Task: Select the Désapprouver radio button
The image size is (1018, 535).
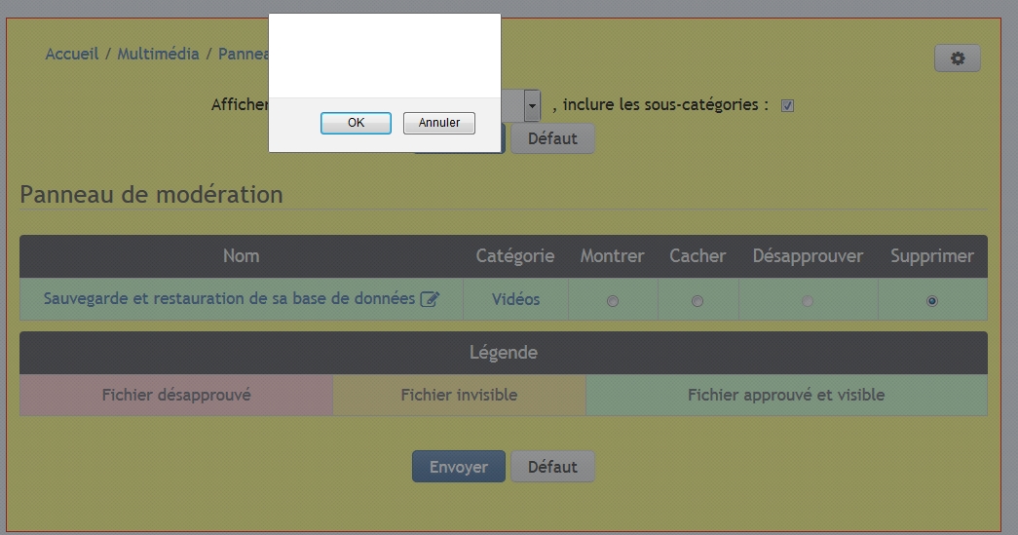Action: click(x=807, y=301)
